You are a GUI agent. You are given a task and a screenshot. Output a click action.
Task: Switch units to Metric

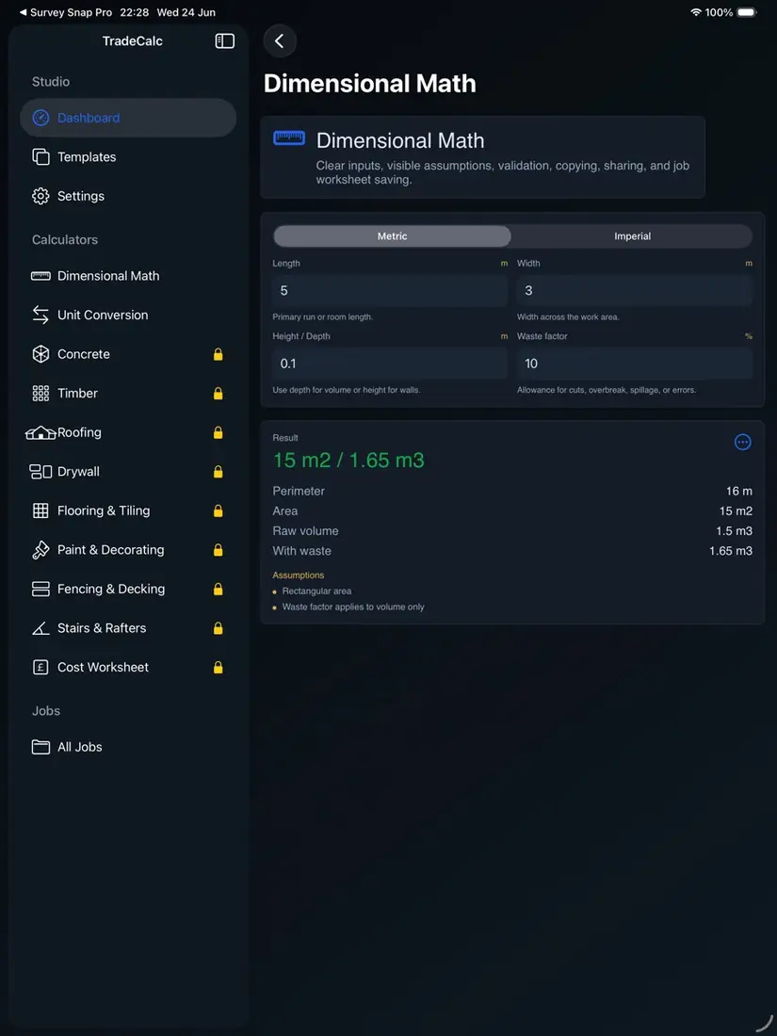(x=392, y=235)
